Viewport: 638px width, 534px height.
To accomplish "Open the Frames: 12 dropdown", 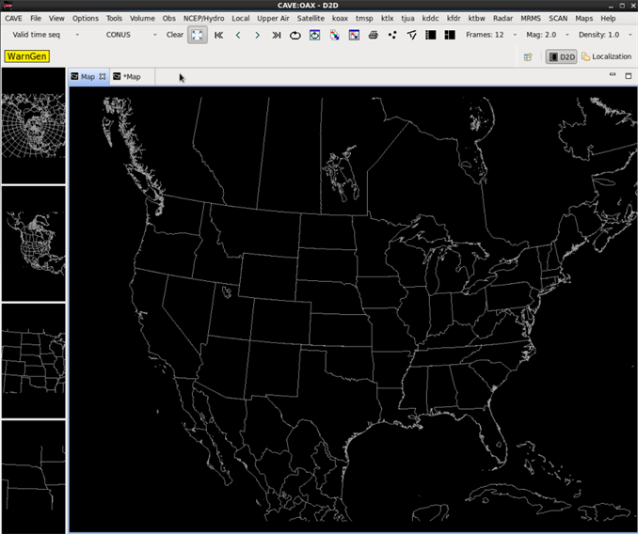I will point(491,35).
